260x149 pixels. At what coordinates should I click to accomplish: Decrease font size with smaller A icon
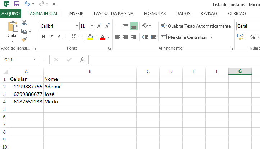(x=108, y=26)
